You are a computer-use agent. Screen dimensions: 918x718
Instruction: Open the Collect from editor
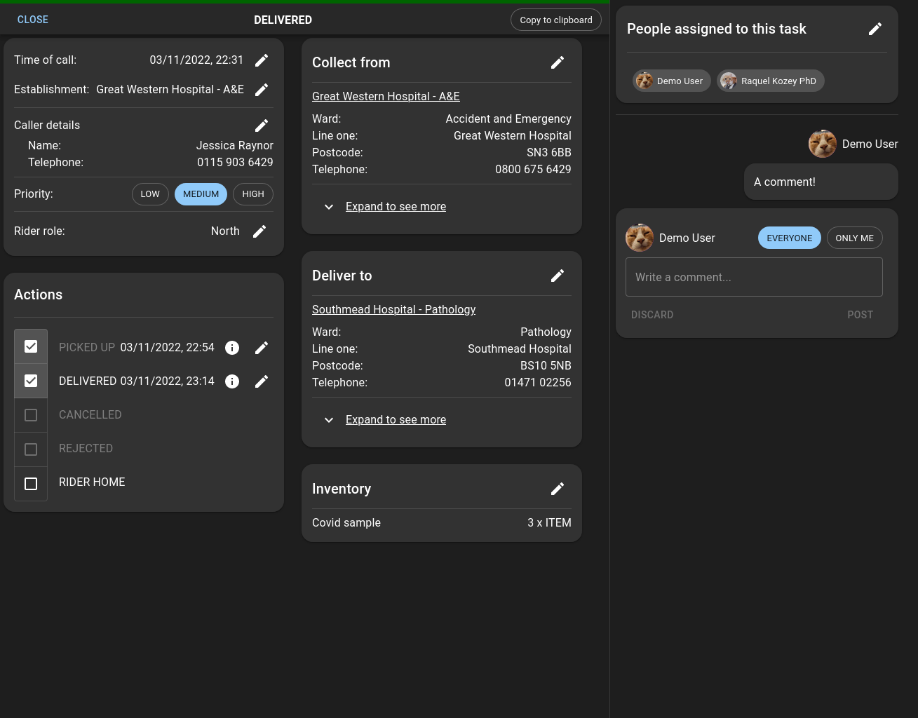tap(558, 62)
